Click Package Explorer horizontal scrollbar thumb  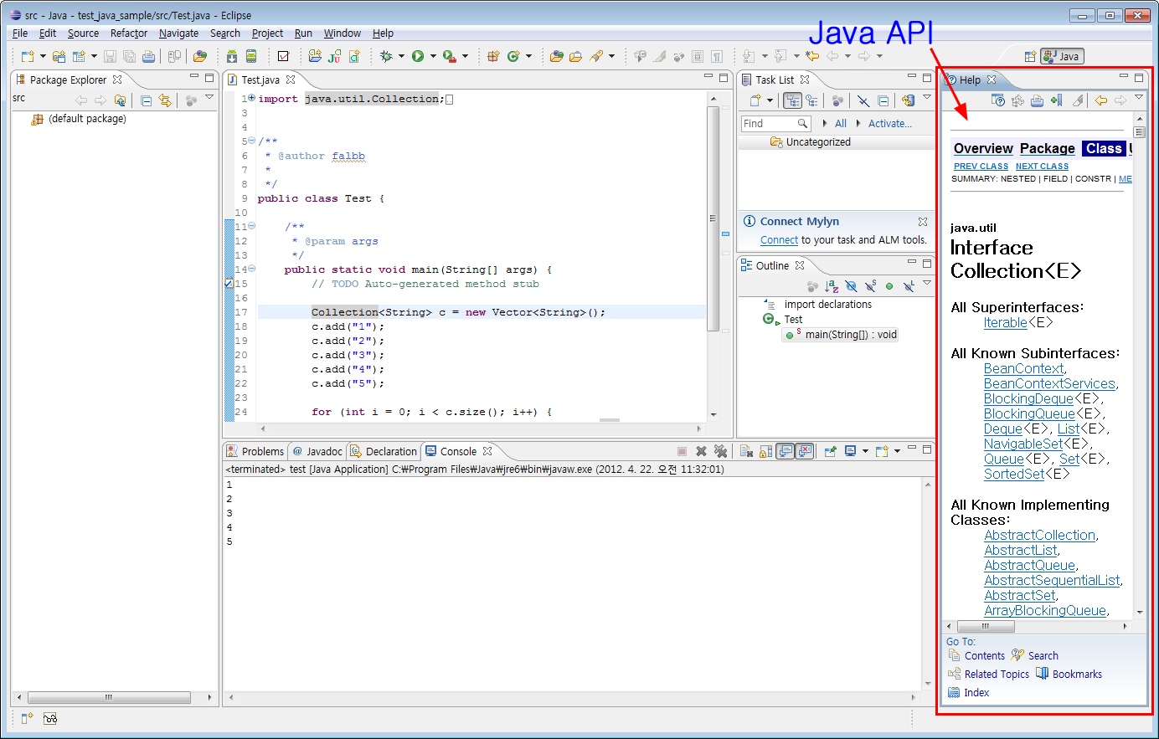tap(109, 697)
